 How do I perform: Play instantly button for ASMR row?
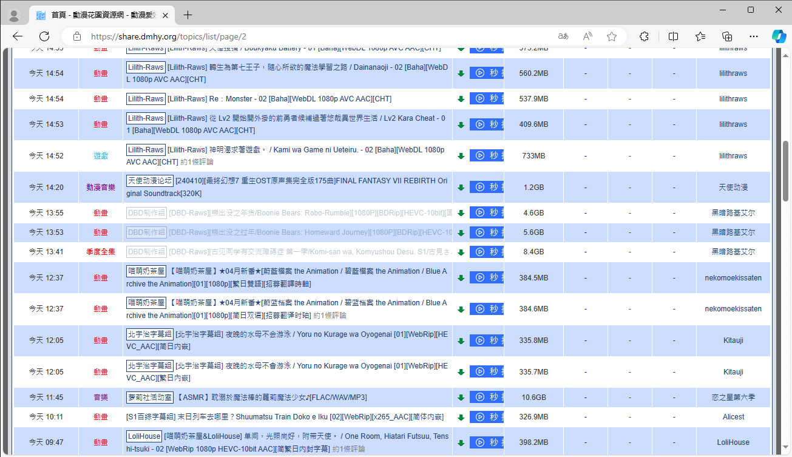[x=487, y=397]
